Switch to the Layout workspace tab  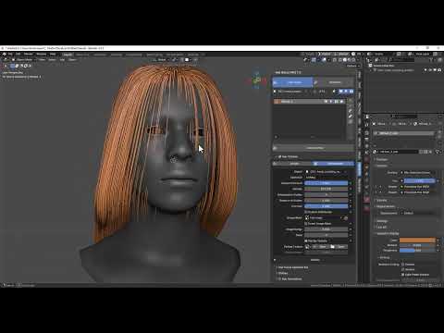point(68,55)
